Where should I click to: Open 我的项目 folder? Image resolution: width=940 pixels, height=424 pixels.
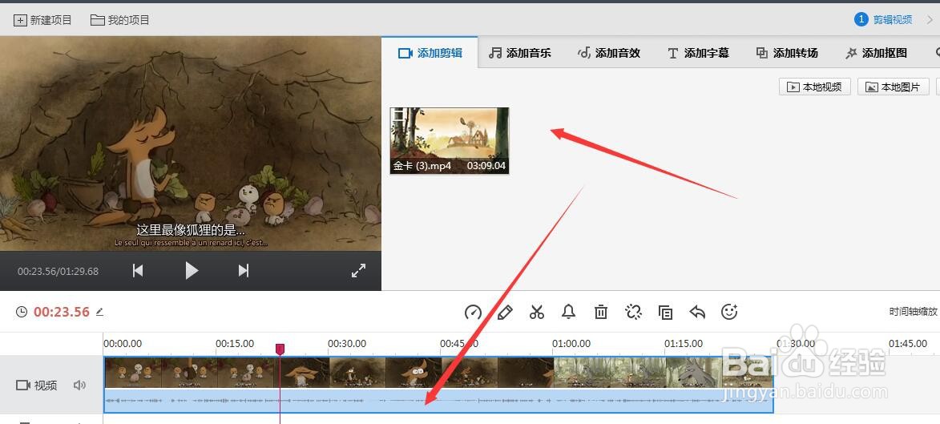120,20
